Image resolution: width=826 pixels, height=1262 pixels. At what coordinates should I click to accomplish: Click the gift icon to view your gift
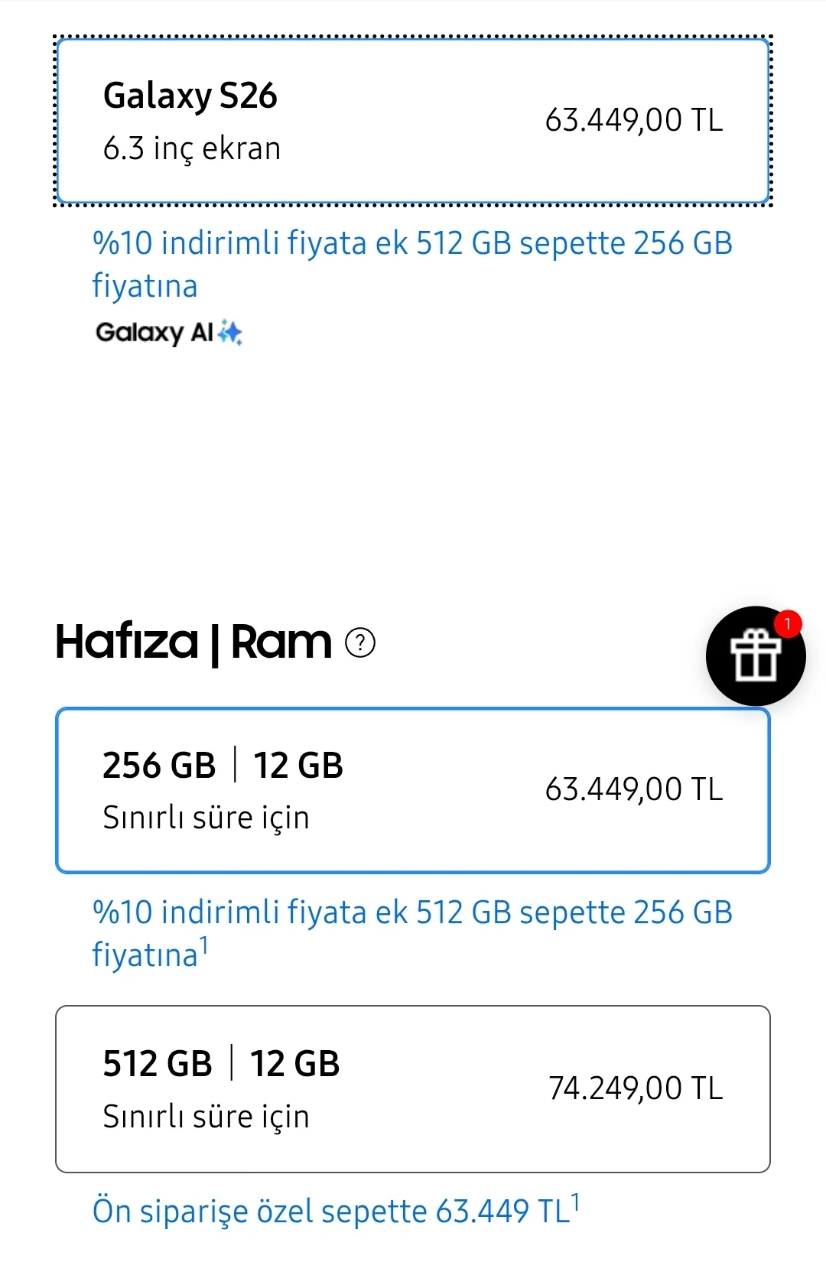pos(756,656)
